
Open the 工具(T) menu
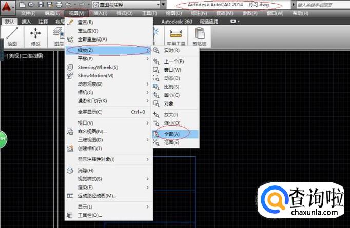coord(149,13)
